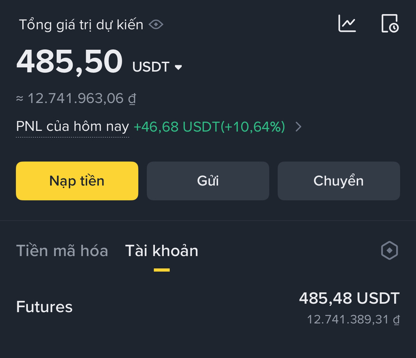The width and height of the screenshot is (416, 358).
Task: Click the 485,50 total balance amount
Action: [x=70, y=62]
